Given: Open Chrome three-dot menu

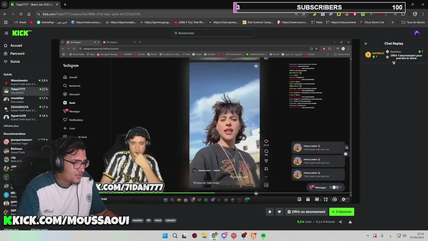Looking at the screenshot, I should [x=423, y=14].
